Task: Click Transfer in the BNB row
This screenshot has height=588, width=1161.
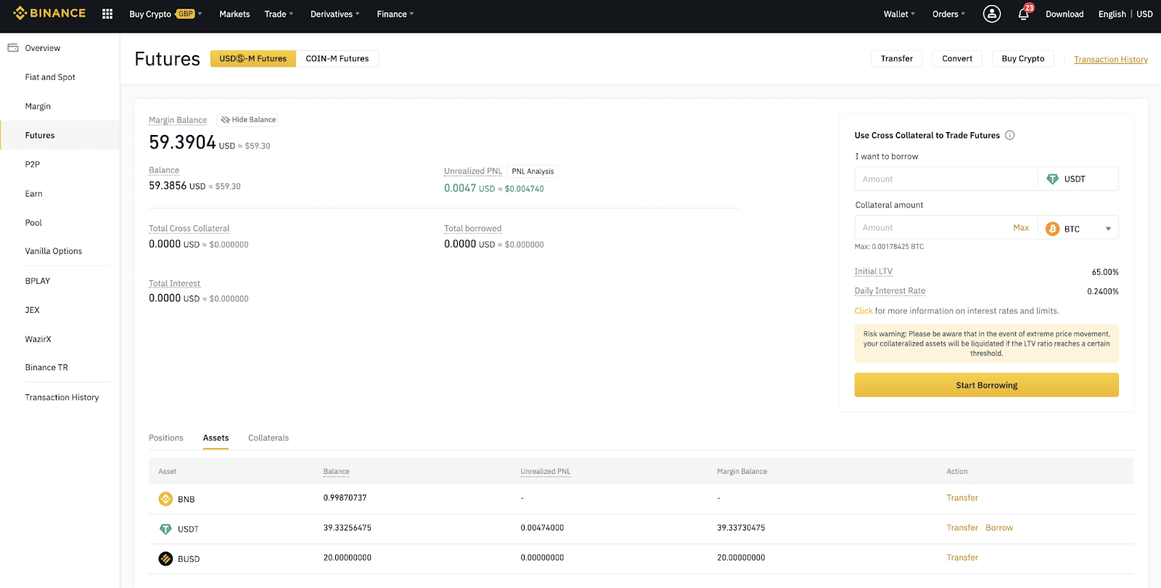Action: [x=962, y=498]
